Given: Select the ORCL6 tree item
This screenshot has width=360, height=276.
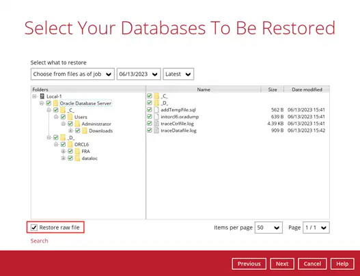Looking at the screenshot, I should click(81, 144).
